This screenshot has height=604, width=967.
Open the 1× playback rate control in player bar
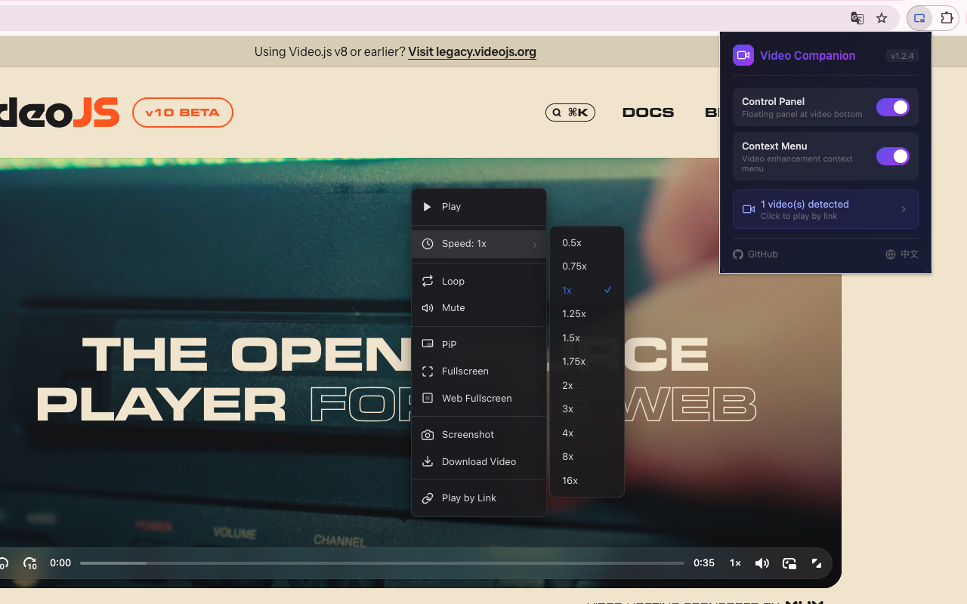click(735, 563)
